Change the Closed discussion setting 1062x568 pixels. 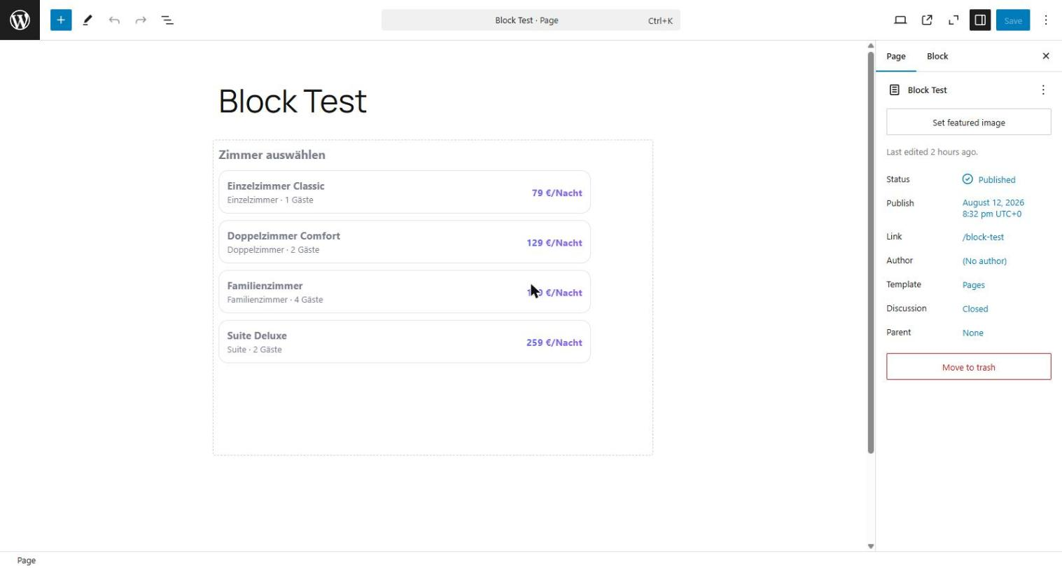point(974,309)
